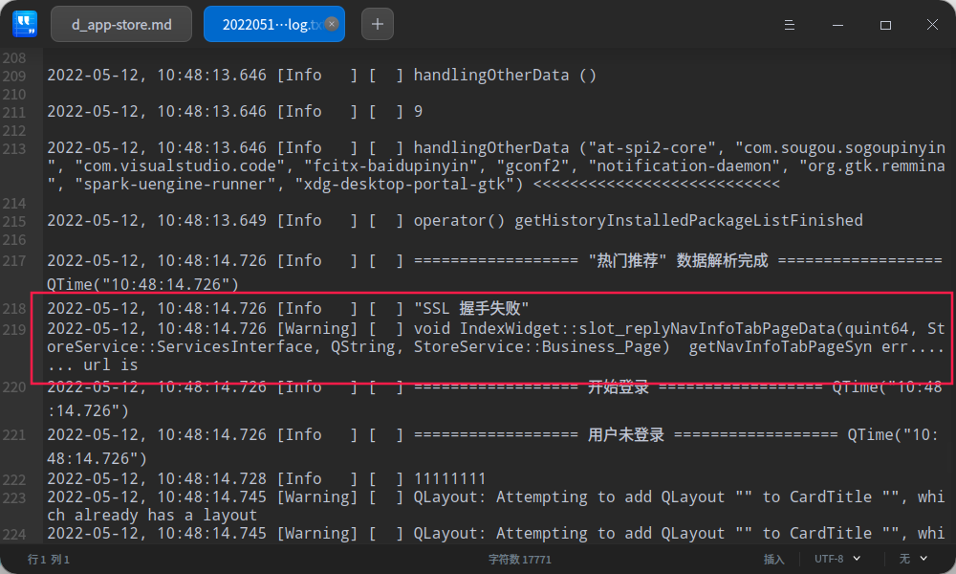
Task: Toggle the 插入 insert mode indicator
Action: (773, 558)
